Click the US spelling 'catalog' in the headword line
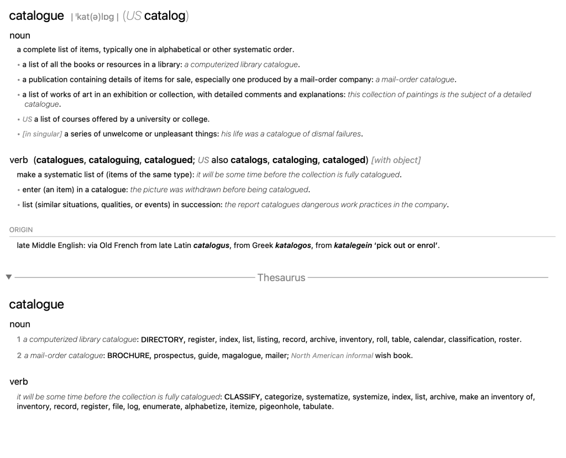 (x=165, y=16)
